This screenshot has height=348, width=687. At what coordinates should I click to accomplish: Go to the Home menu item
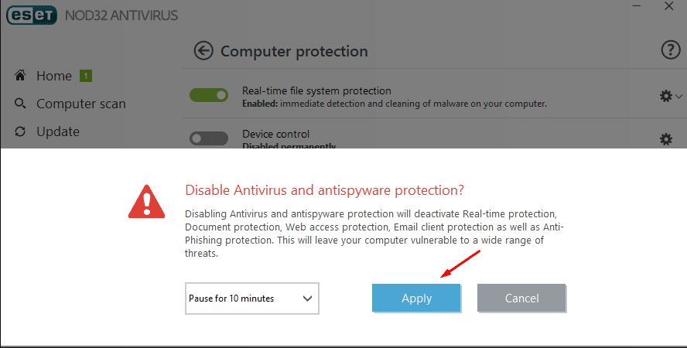(54, 76)
